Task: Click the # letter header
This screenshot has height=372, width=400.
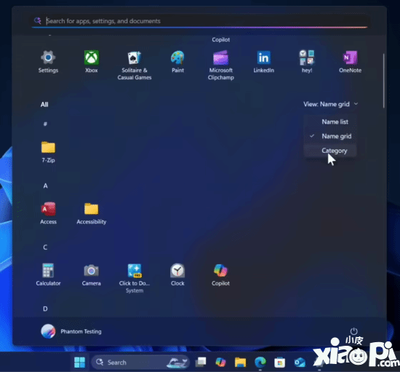Action: point(45,124)
